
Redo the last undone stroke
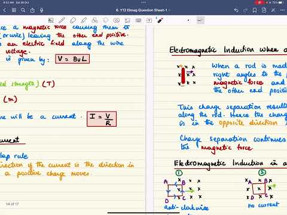coord(245,10)
